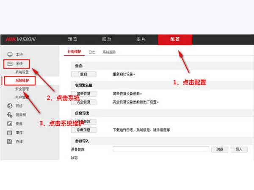Screen dimensions: 254x190
Task: Click the 状态 status label
Action: [x=75, y=157]
